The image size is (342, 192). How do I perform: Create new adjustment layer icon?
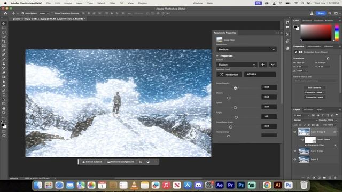click(319, 178)
